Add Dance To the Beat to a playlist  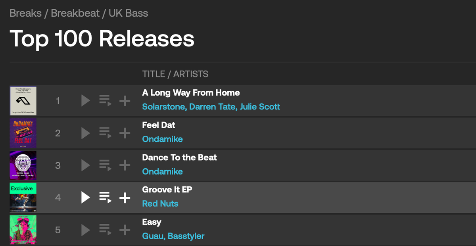(x=125, y=165)
